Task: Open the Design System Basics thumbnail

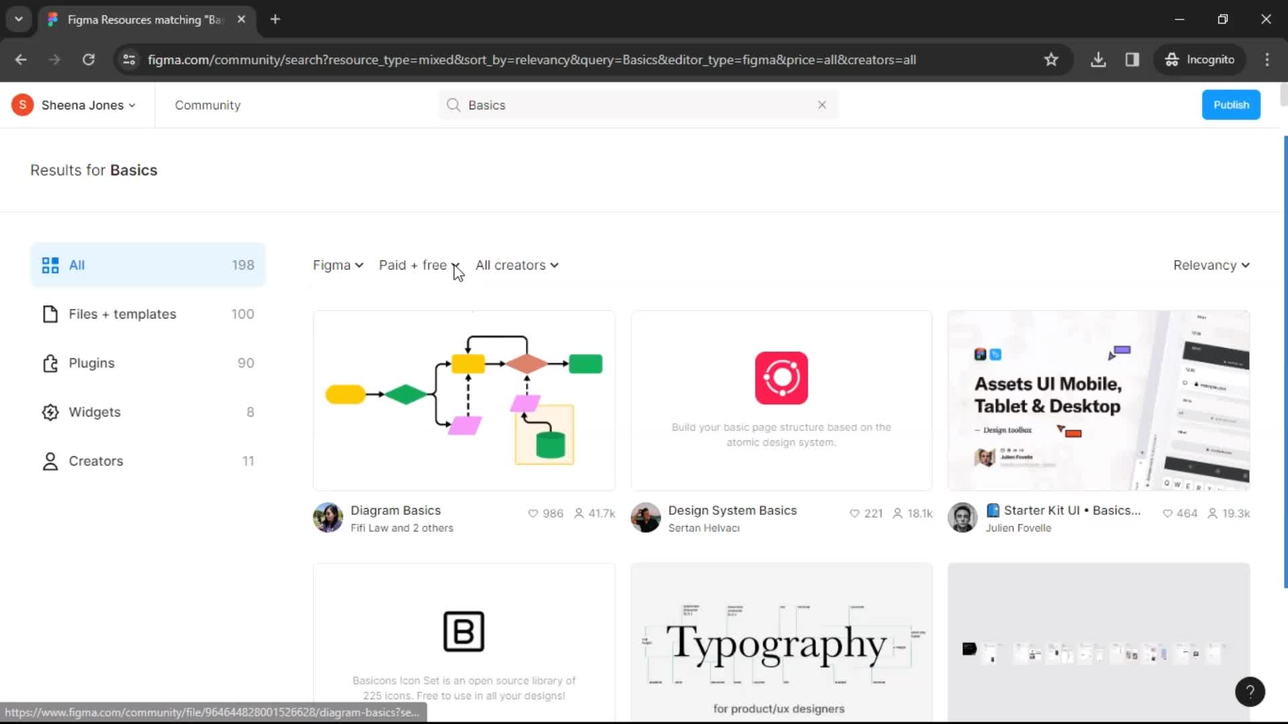Action: 782,400
